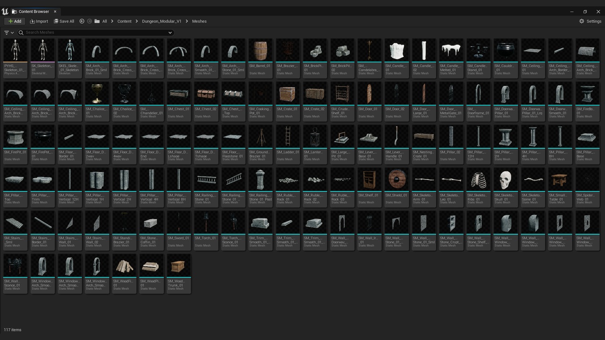
Task: Select the SM_Crate_01 asset icon
Action: (x=287, y=93)
